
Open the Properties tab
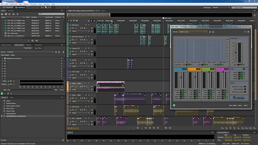pos(38,45)
